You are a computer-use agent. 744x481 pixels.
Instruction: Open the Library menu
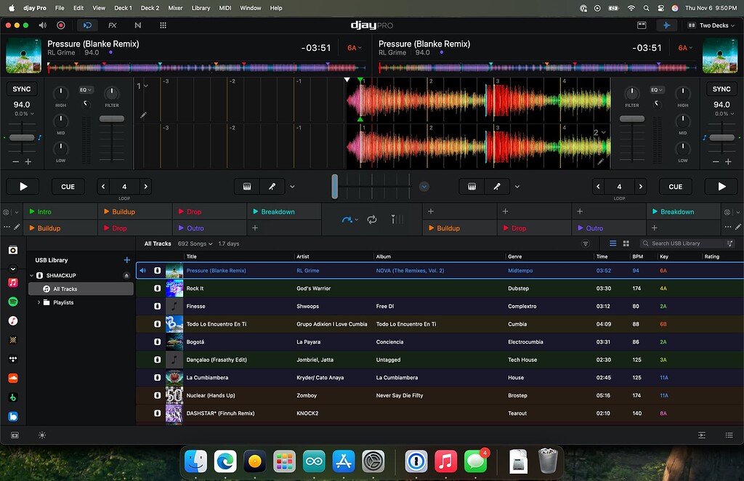pyautogui.click(x=201, y=8)
